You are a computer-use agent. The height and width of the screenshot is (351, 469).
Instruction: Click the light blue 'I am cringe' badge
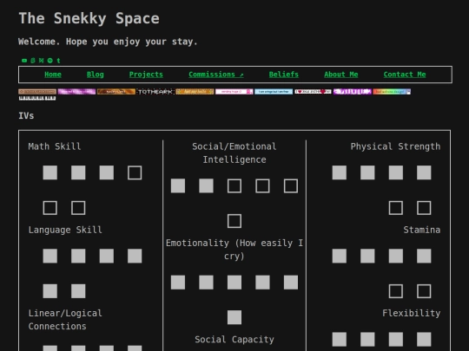click(x=274, y=92)
